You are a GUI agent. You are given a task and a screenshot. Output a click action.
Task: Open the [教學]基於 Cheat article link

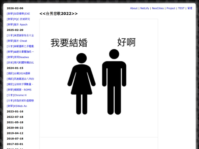17,41
